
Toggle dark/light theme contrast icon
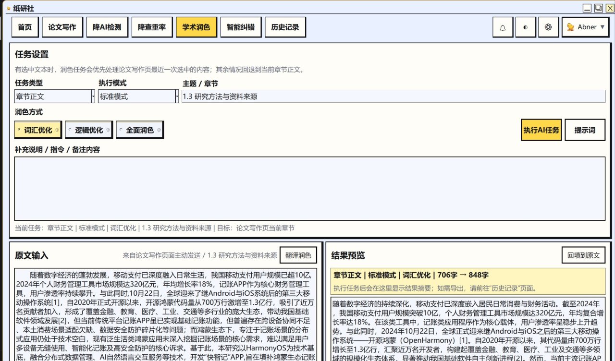526,27
